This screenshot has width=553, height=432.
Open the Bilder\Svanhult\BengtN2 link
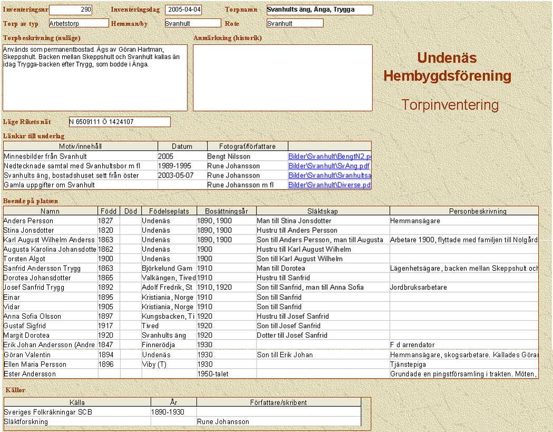click(x=330, y=156)
